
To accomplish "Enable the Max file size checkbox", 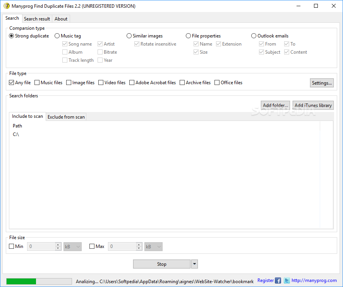I will 97,246.
